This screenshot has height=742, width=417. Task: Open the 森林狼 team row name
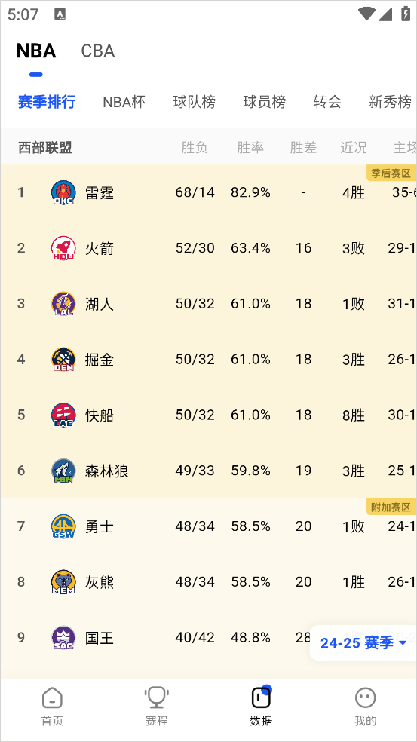tap(106, 471)
